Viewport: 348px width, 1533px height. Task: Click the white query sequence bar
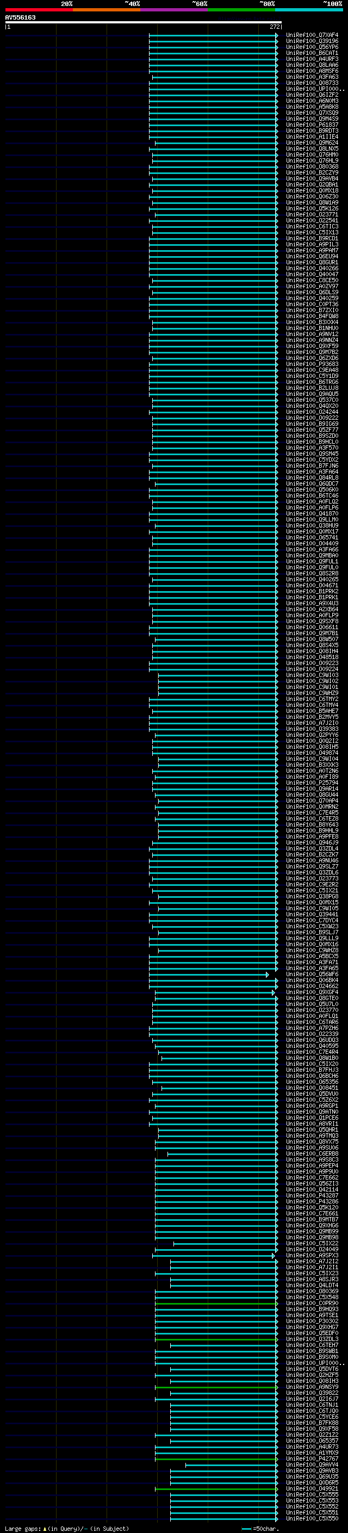(144, 22)
